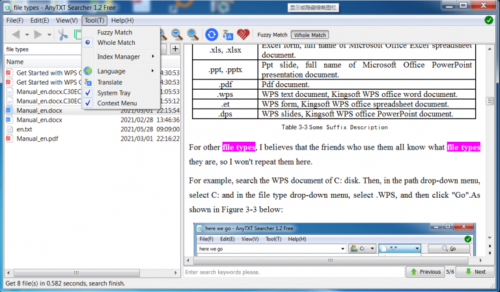The width and height of the screenshot is (500, 292).
Task: Click the file list horizontal scrollbar
Action: click(x=92, y=273)
